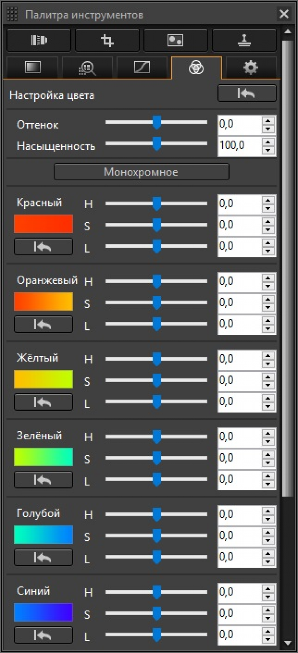Reset the Синий color settings

43,635
